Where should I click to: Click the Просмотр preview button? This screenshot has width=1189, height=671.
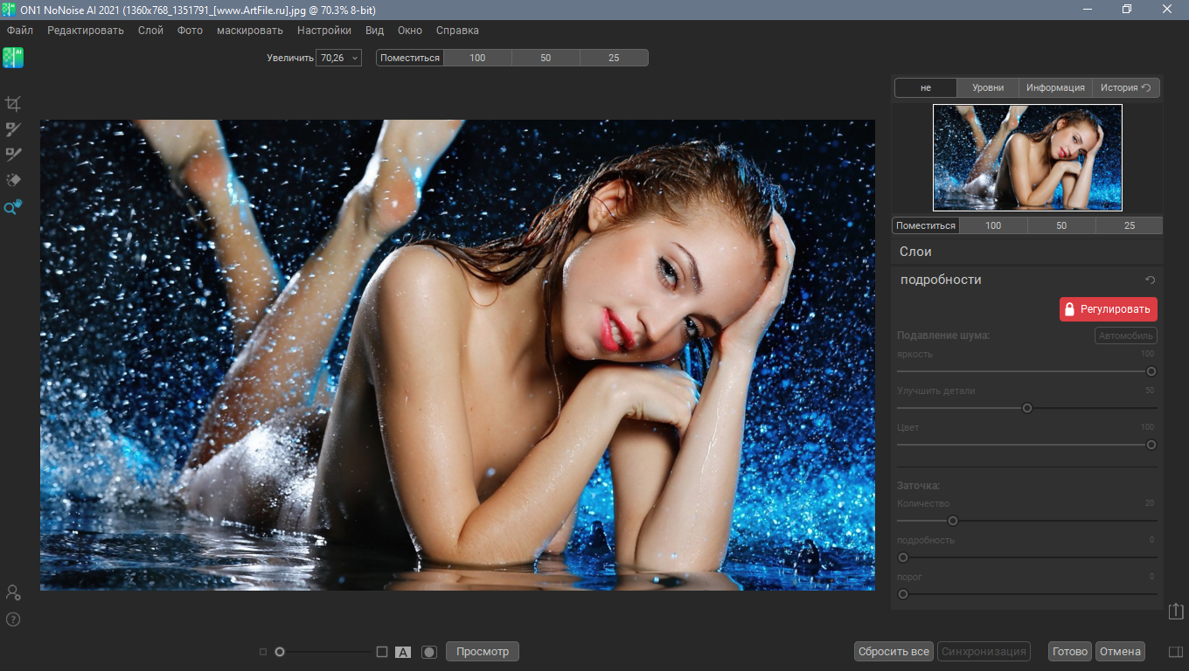click(x=483, y=652)
